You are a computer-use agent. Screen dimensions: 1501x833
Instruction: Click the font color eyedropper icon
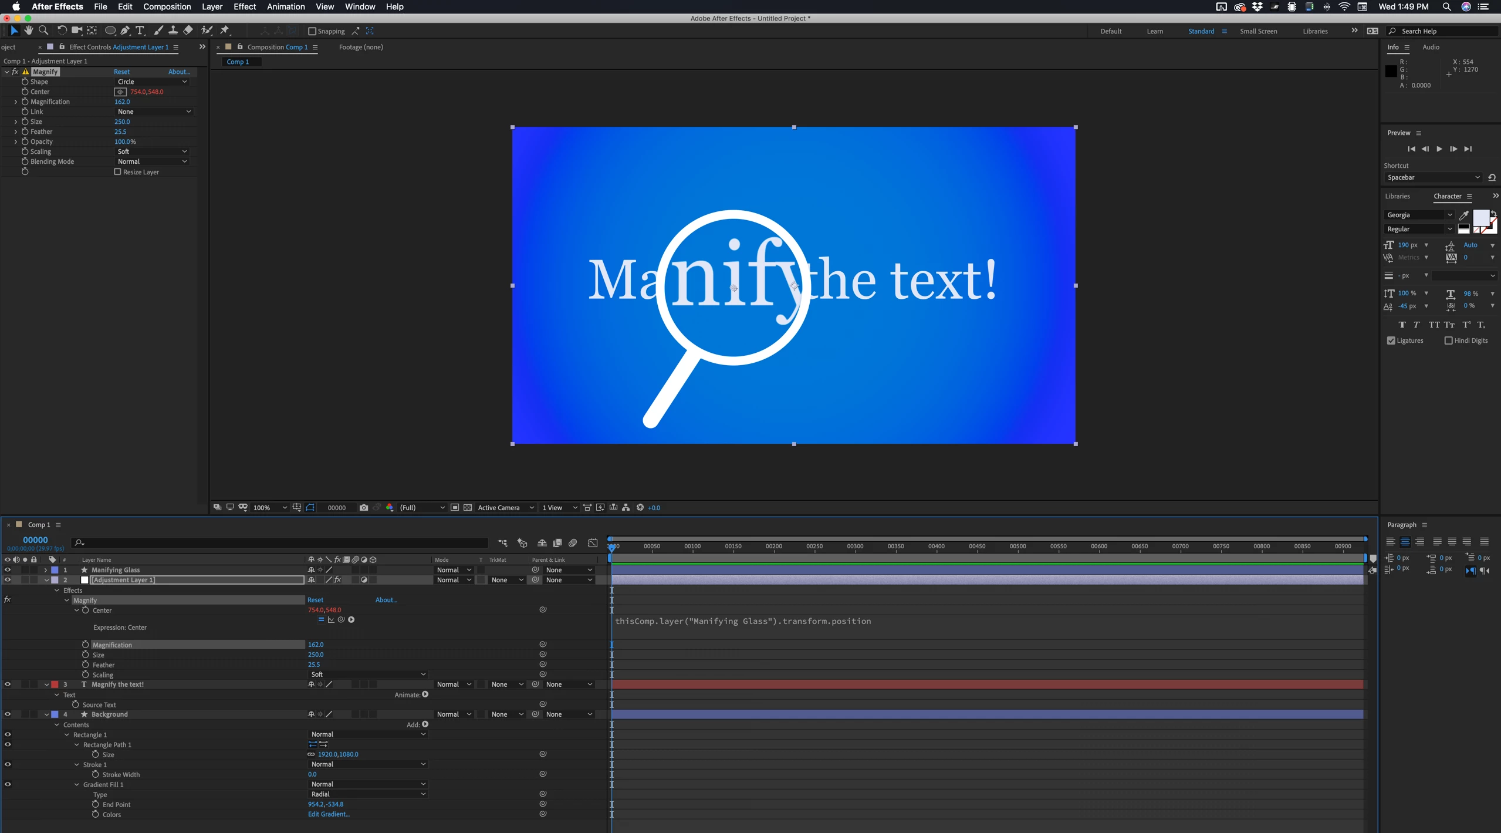pos(1464,215)
